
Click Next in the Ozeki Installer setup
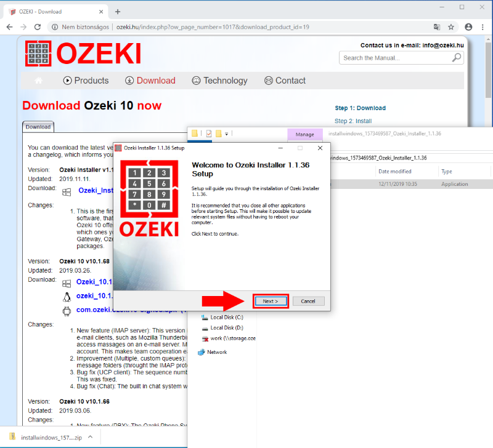[271, 301]
